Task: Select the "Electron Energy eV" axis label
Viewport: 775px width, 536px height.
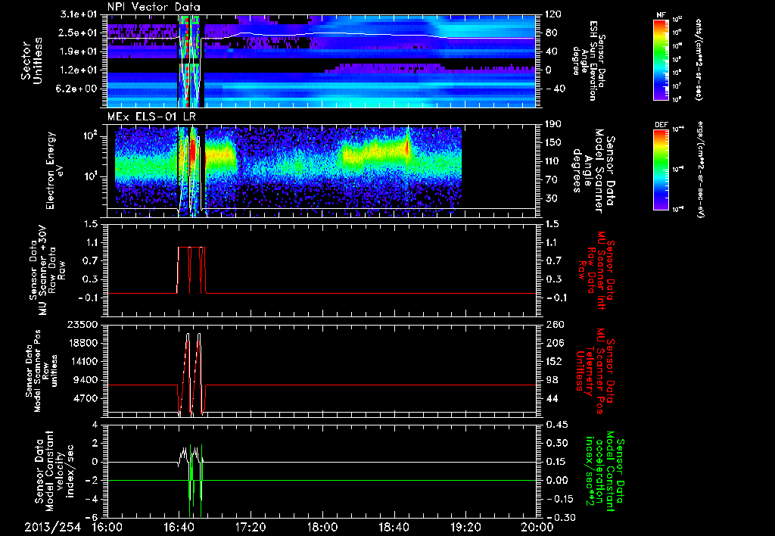Action: click(56, 170)
